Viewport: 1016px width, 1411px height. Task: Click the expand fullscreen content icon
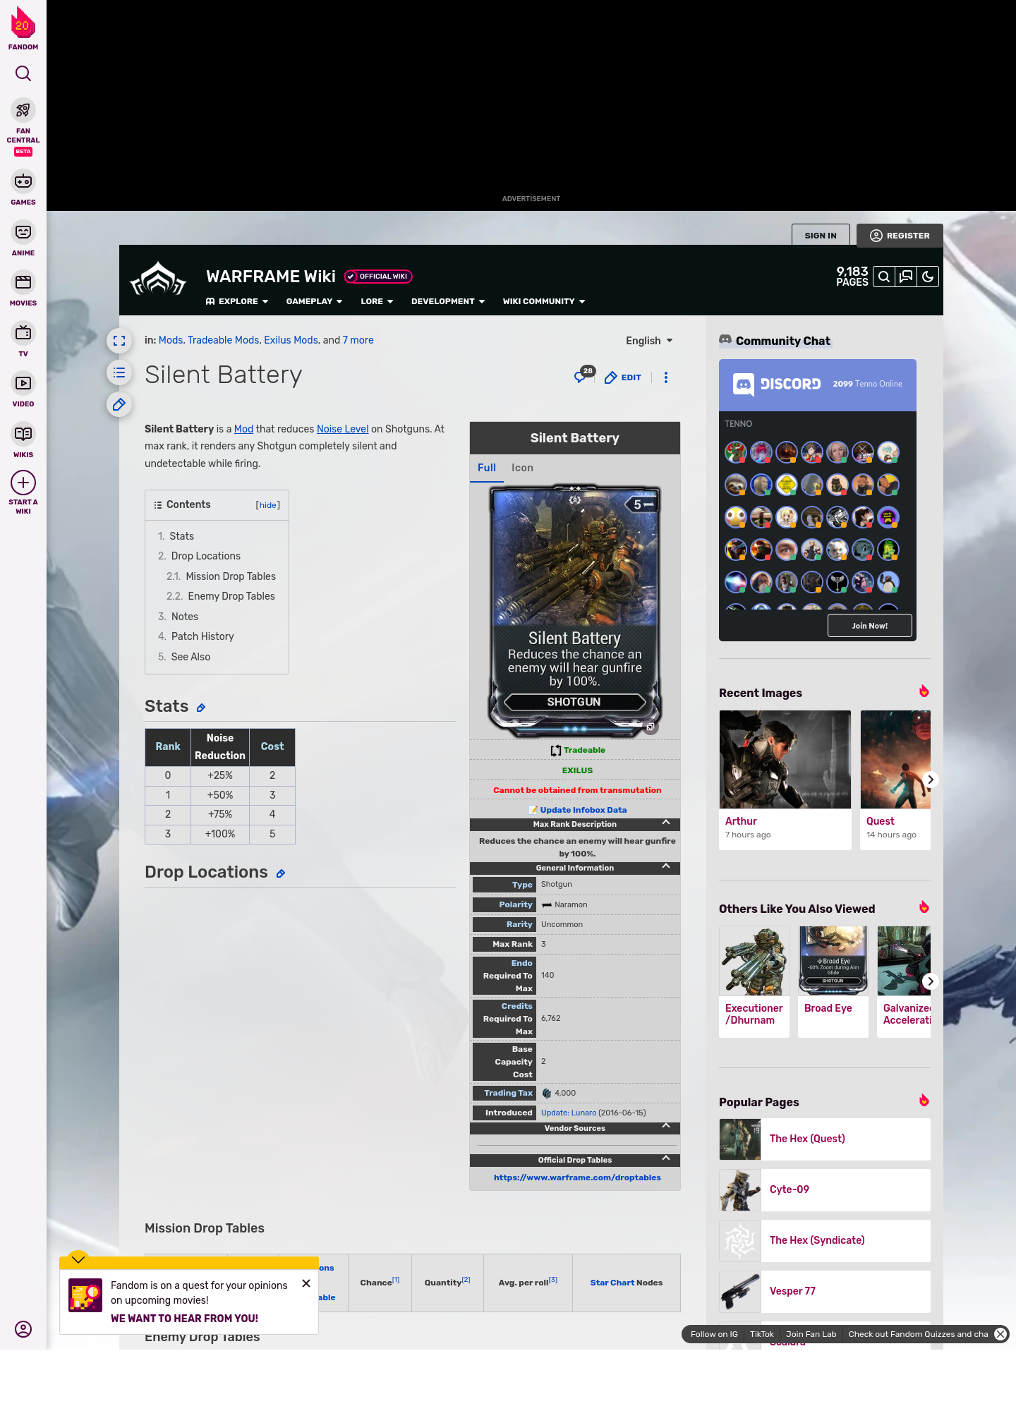[119, 341]
